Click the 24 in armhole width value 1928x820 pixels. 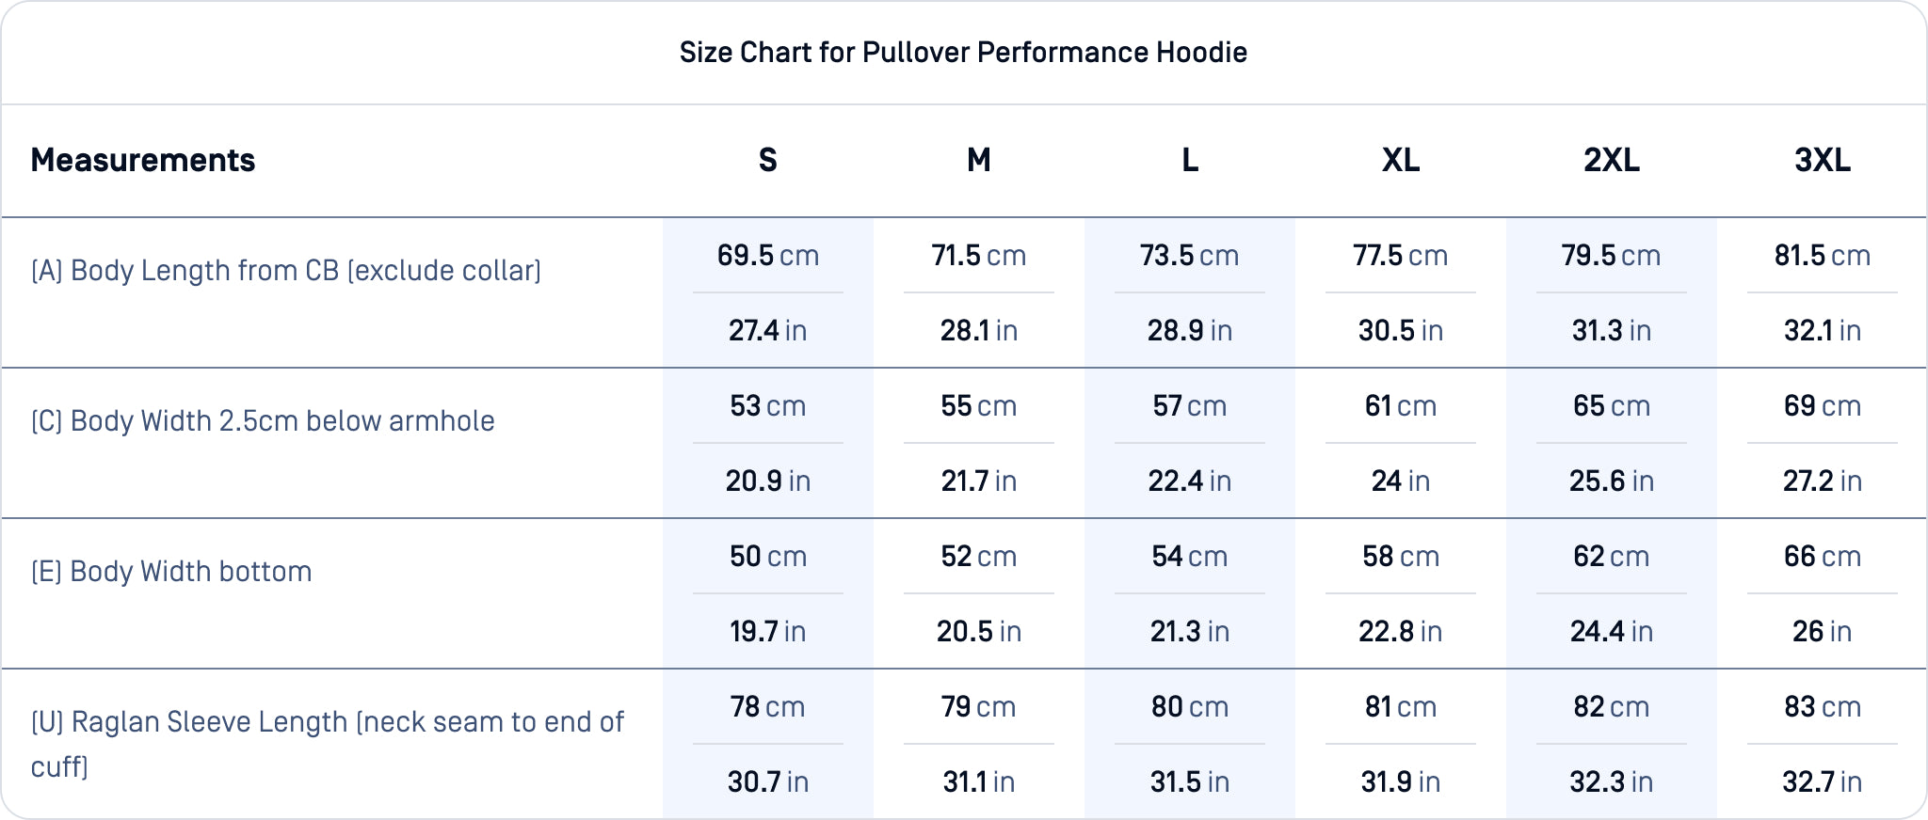pyautogui.click(x=1401, y=481)
